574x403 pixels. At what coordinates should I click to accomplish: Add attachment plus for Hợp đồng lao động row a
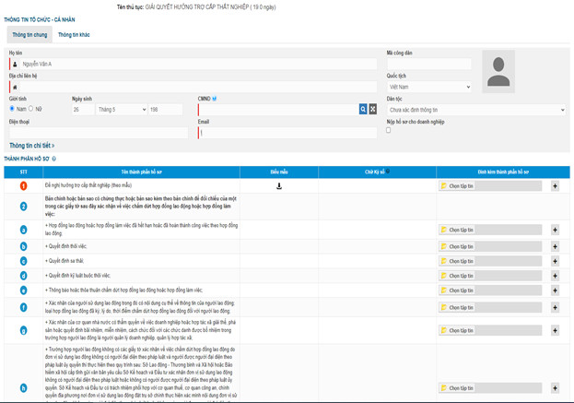(x=555, y=230)
